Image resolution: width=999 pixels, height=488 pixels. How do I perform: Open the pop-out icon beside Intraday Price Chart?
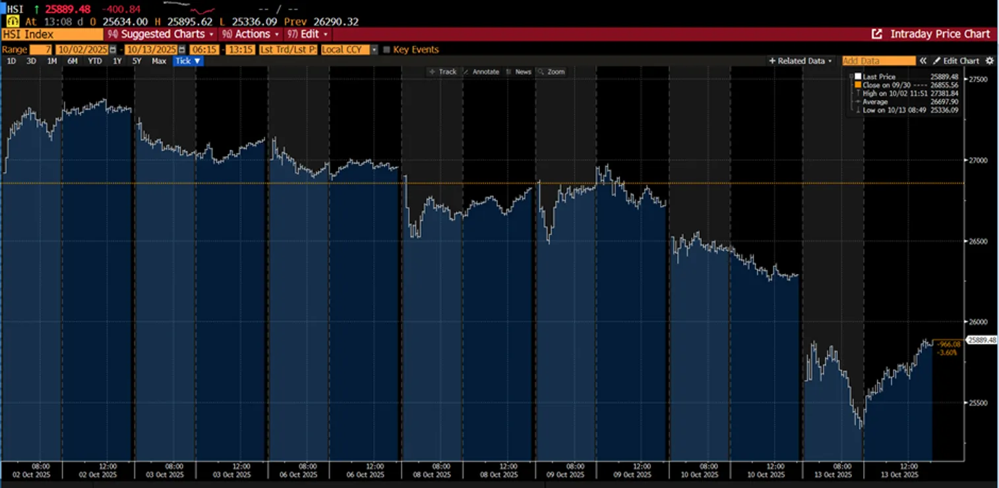coord(877,34)
